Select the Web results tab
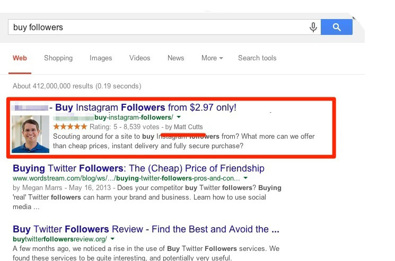This screenshot has height=261, width=395. (20, 58)
